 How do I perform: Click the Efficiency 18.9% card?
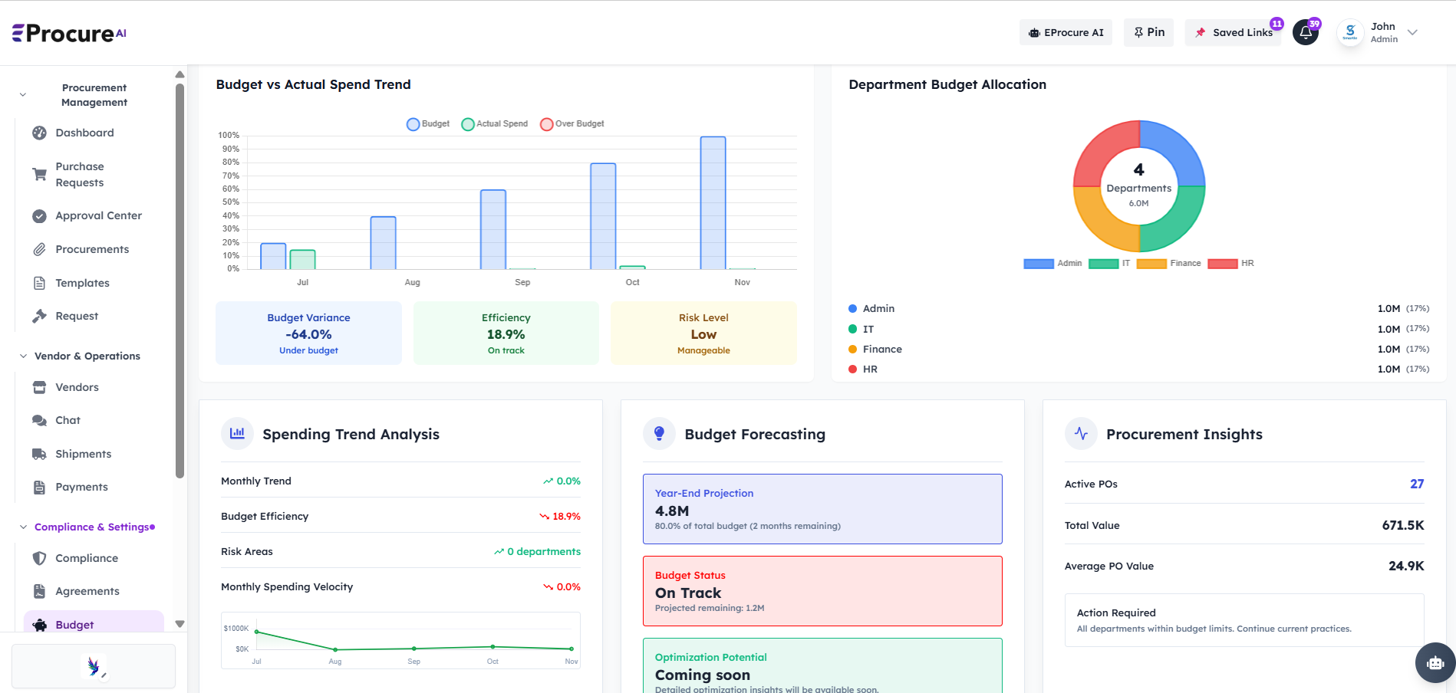click(x=506, y=333)
